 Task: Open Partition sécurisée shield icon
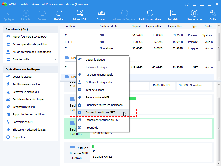point(150,13)
